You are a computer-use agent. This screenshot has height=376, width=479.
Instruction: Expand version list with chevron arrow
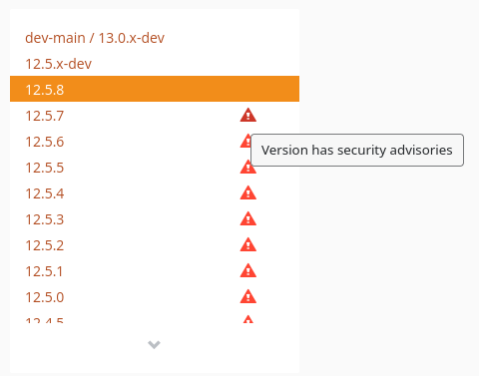coord(154,345)
